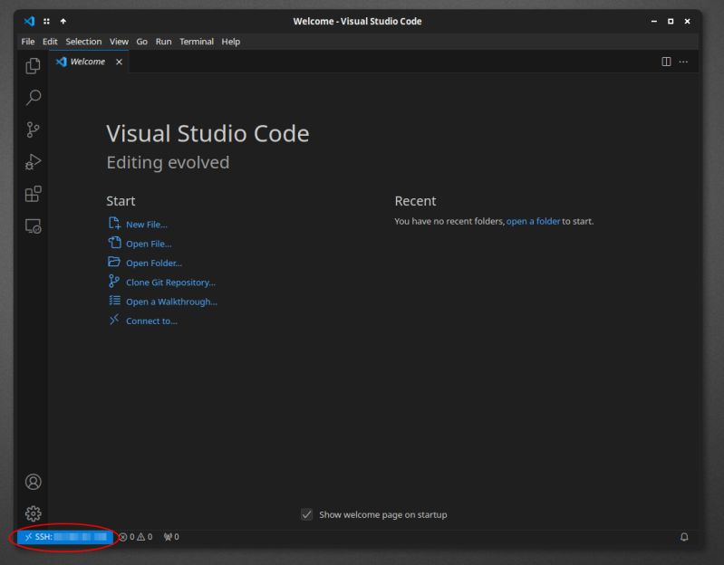Select the Welcome tab
724x565 pixels.
pyautogui.click(x=88, y=62)
